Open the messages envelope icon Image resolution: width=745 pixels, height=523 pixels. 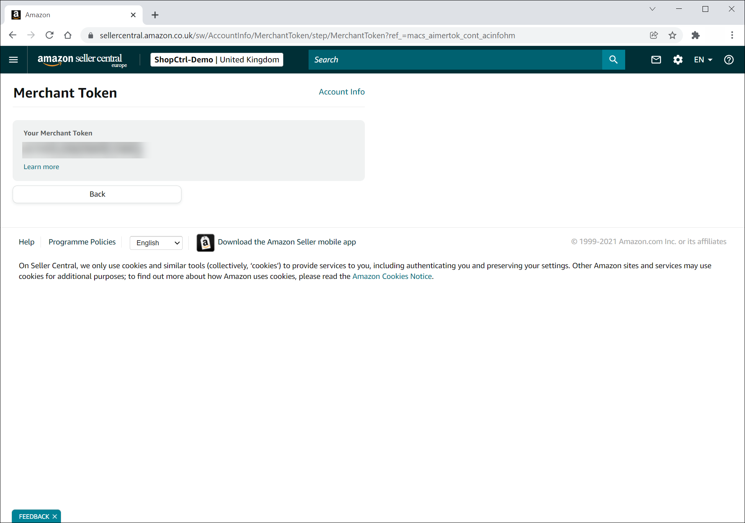(x=656, y=60)
